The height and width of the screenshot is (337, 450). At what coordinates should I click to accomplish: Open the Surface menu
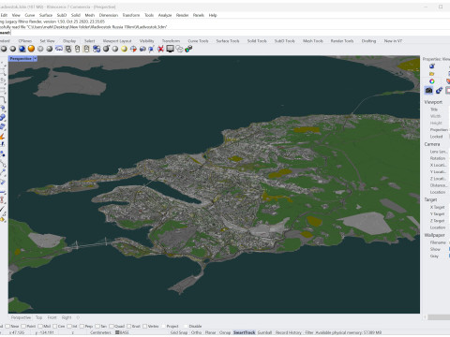(x=46, y=15)
